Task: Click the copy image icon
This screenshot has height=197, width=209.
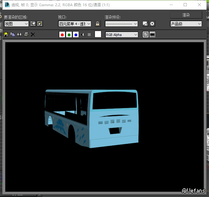Action: coord(12,34)
